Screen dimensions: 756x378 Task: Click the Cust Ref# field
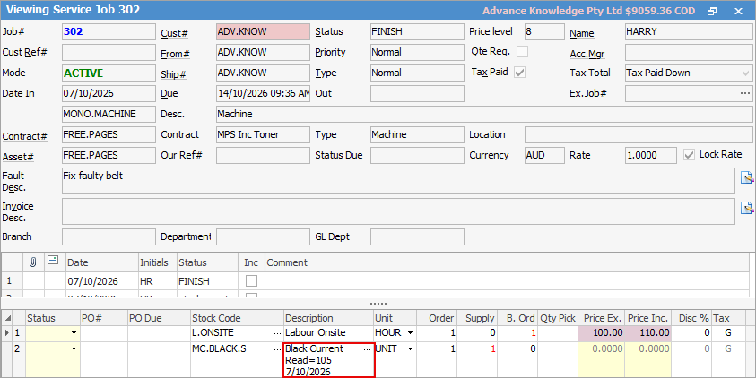click(x=109, y=53)
